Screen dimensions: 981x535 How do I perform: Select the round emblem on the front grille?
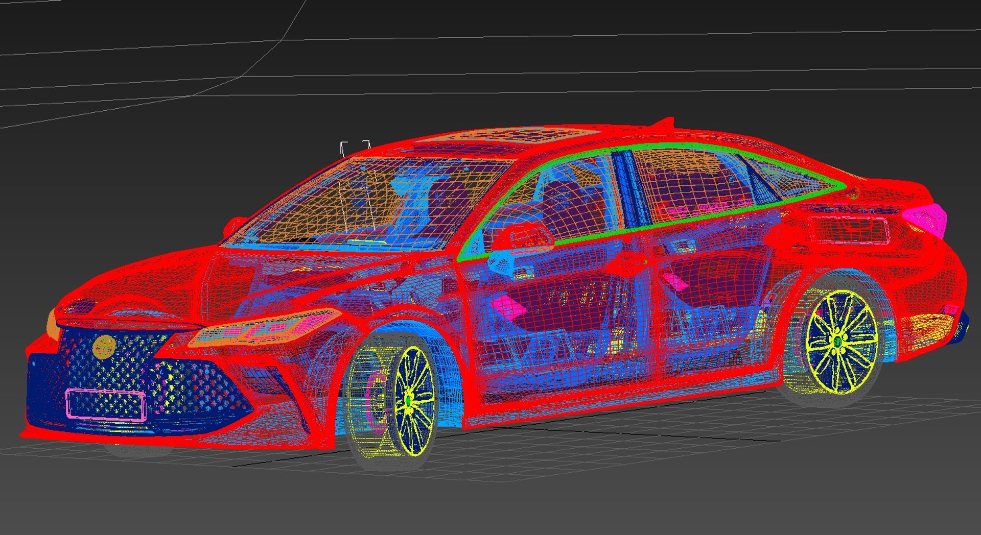point(104,347)
